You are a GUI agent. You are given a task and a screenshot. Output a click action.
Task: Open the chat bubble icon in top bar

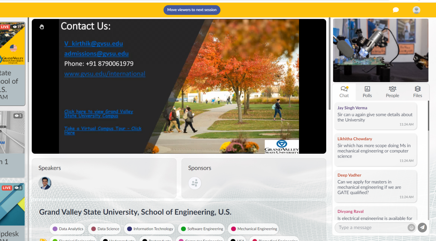[396, 10]
